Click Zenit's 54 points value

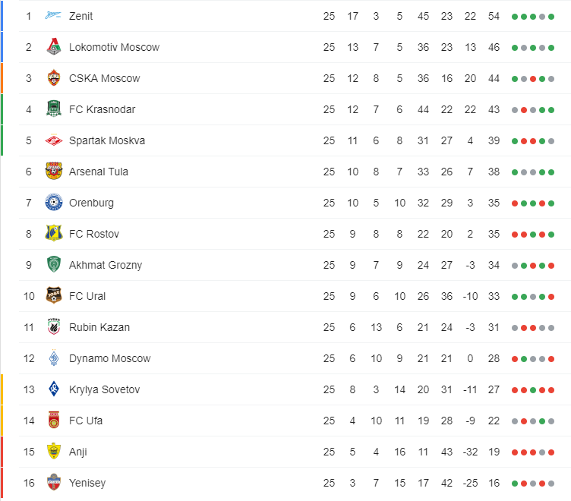click(494, 16)
